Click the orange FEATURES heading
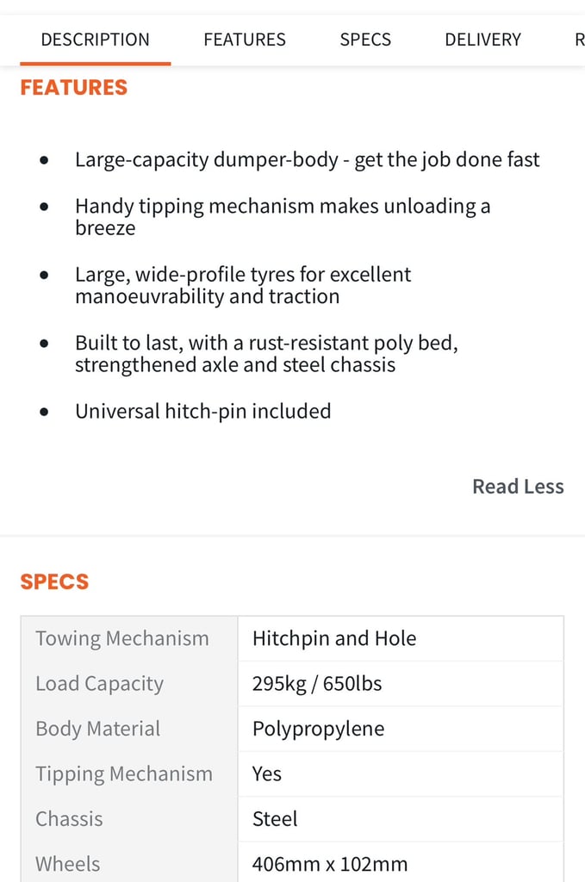Screen dimensions: 585x882 (x=74, y=88)
